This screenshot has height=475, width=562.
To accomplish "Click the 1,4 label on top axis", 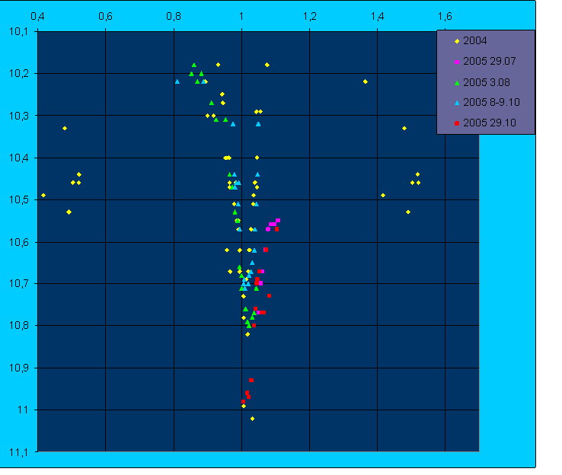I will [x=378, y=17].
